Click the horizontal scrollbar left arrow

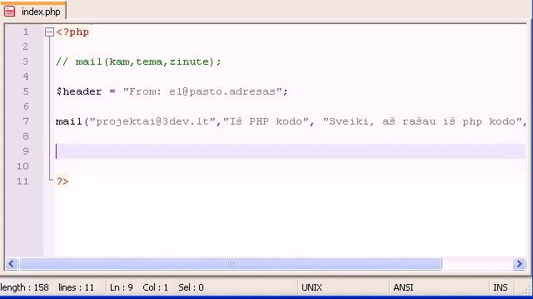coord(12,264)
